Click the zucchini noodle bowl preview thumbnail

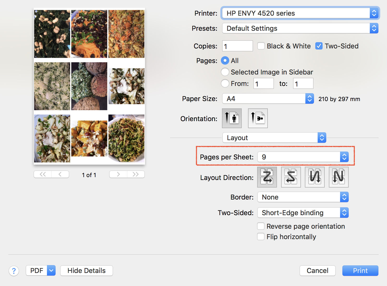pyautogui.click(x=126, y=138)
